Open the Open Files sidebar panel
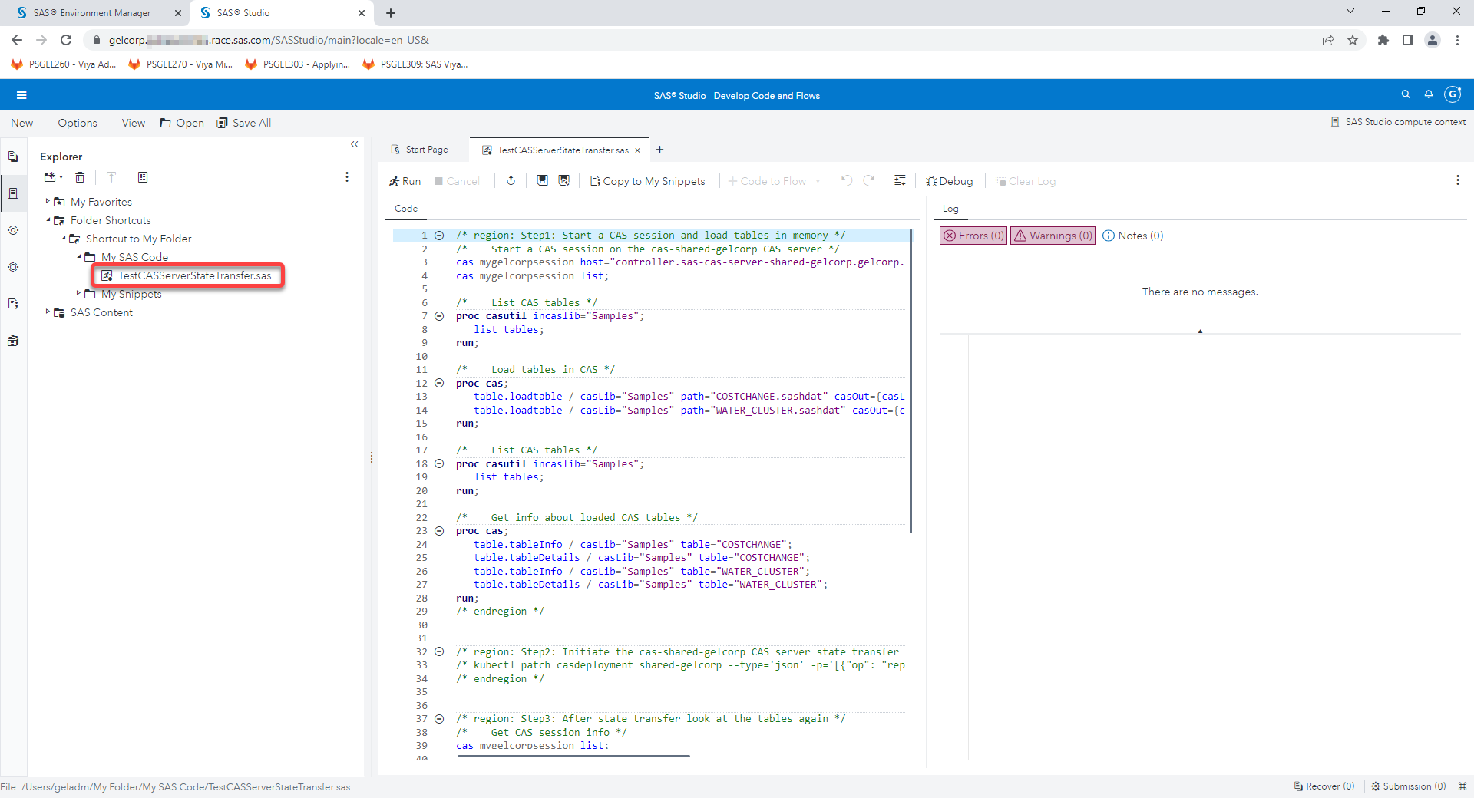1474x798 pixels. [x=13, y=157]
